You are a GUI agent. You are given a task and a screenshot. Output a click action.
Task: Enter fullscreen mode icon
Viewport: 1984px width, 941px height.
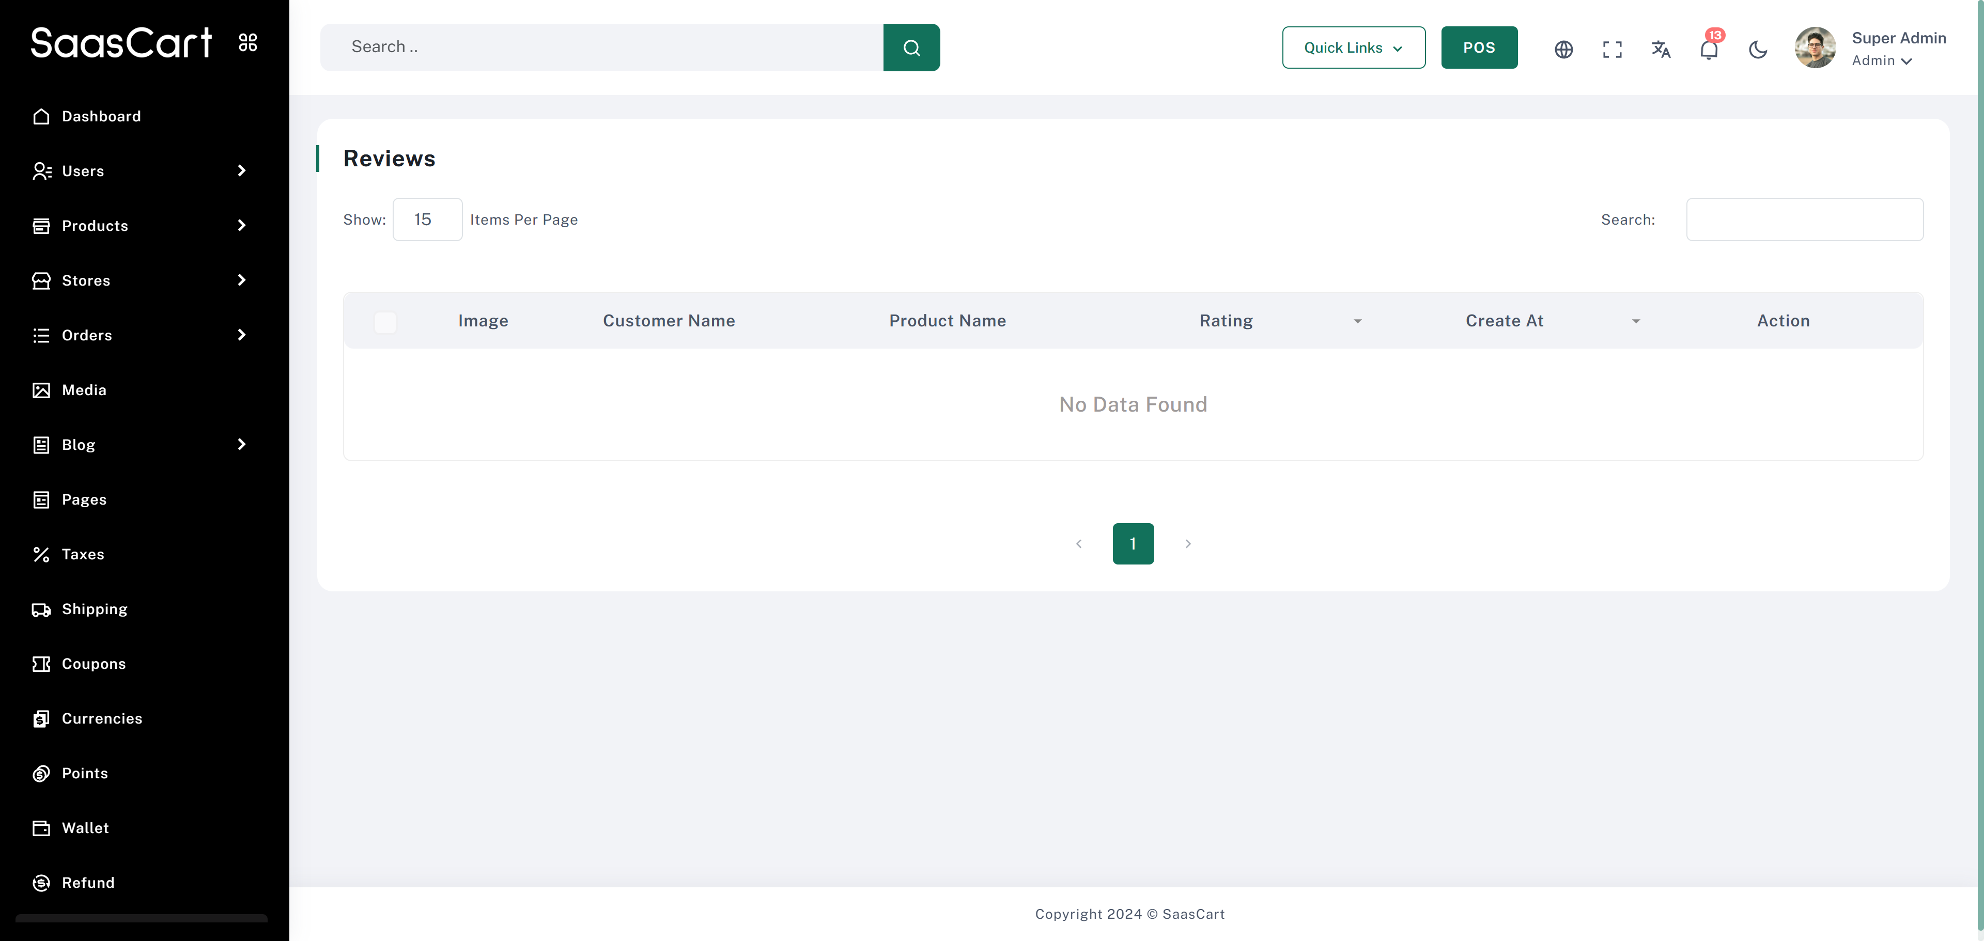pyautogui.click(x=1612, y=49)
